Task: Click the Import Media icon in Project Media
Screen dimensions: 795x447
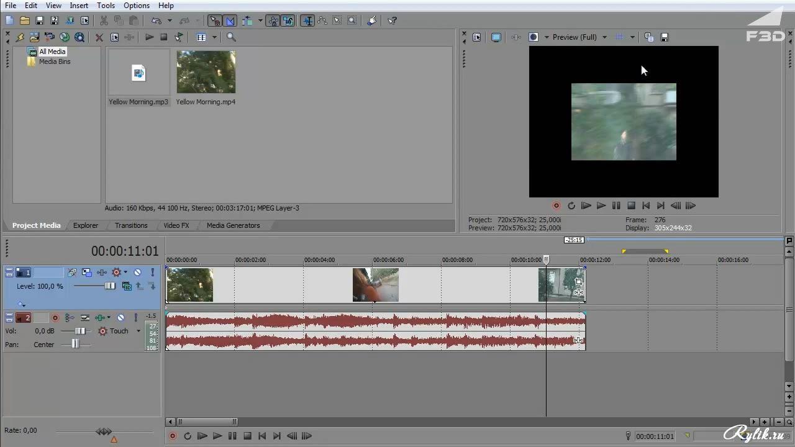Action: [34, 37]
